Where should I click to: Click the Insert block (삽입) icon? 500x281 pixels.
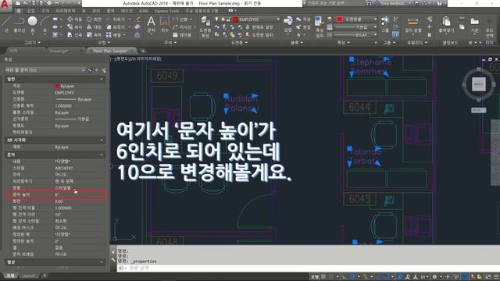pos(288,24)
